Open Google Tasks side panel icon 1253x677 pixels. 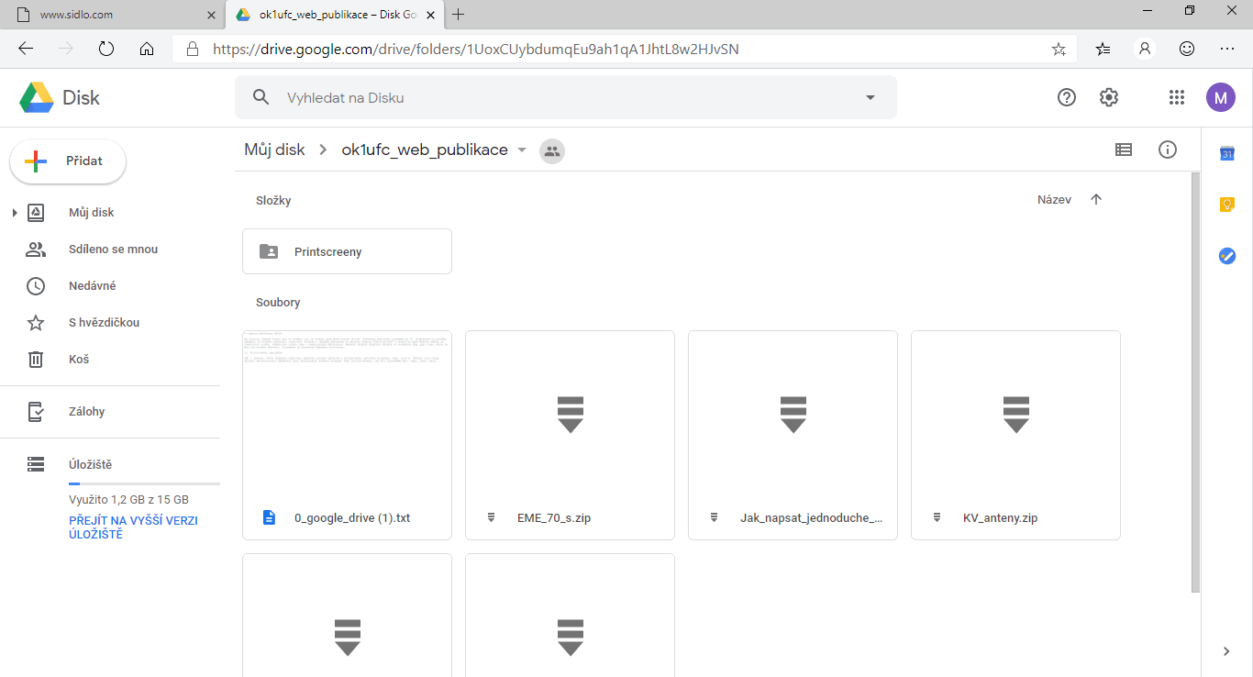1226,256
